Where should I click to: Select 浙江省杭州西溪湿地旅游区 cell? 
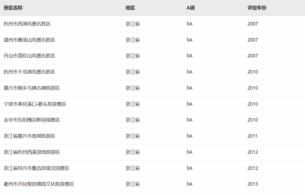[32, 152]
